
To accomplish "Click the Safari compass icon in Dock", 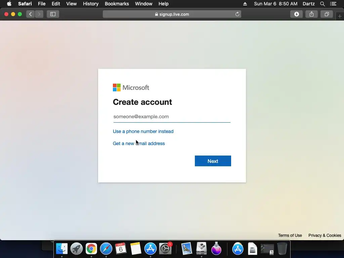I will click(x=106, y=249).
